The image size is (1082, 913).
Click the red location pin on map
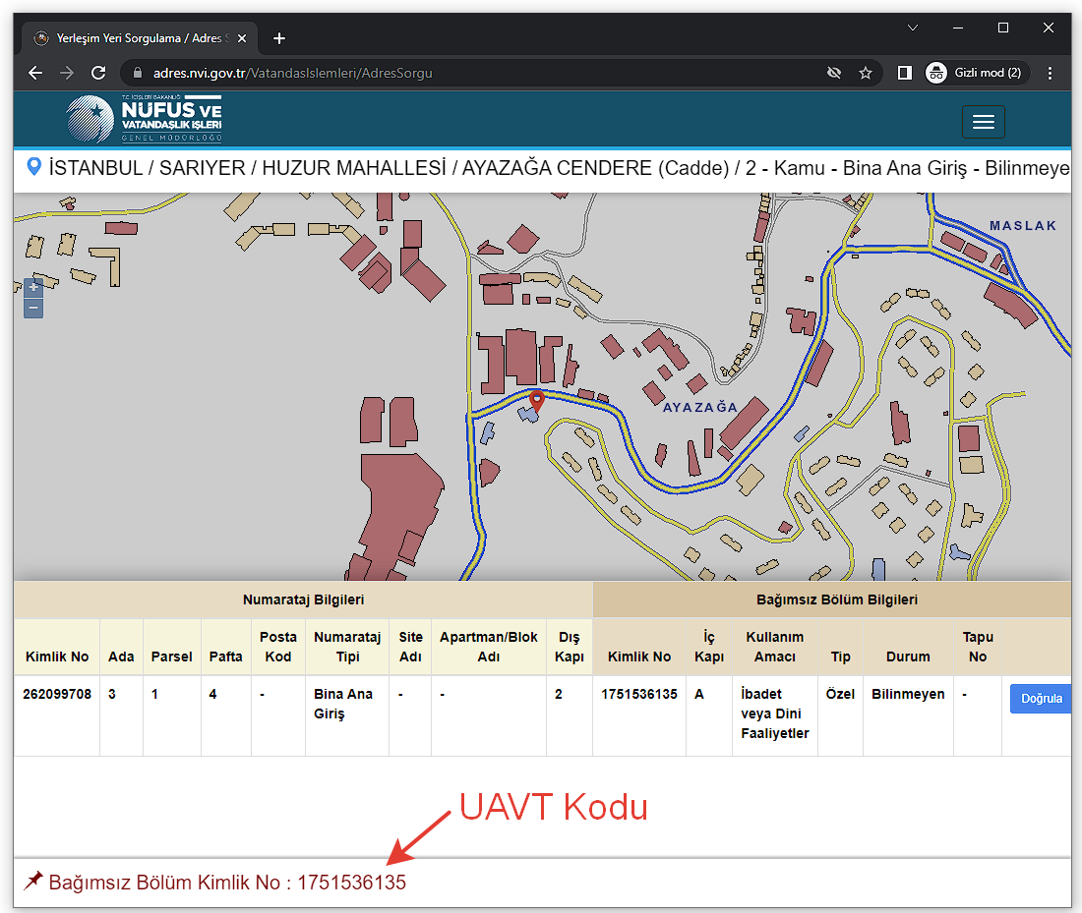536,401
